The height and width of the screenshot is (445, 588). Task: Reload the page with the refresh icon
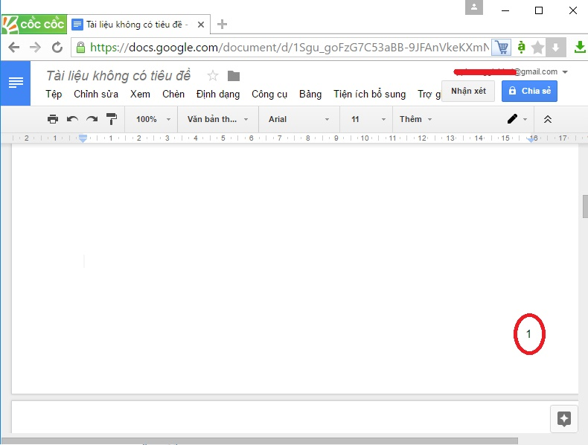(57, 47)
